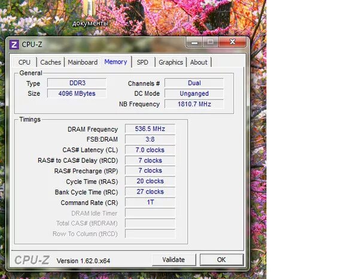Click the disabled maximize button
Screen dimensions: 359x279
click(211, 42)
